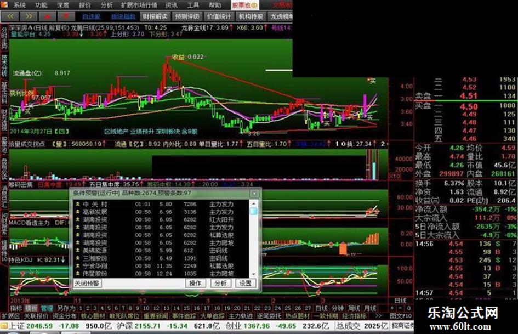Click the 操作 button in the alert dialog
The image size is (518, 334).
click(x=195, y=284)
